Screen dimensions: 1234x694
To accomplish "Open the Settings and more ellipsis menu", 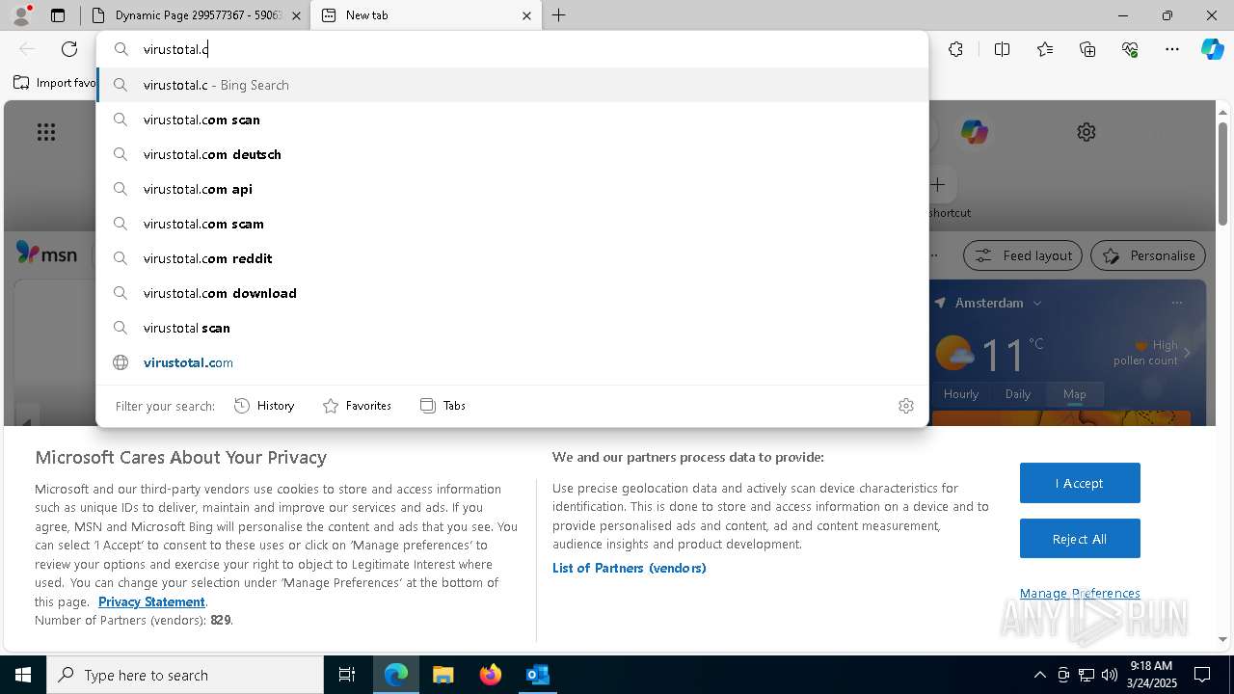I will (x=1172, y=49).
